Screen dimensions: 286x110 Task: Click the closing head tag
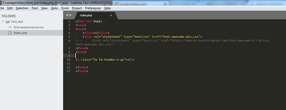click(82, 48)
